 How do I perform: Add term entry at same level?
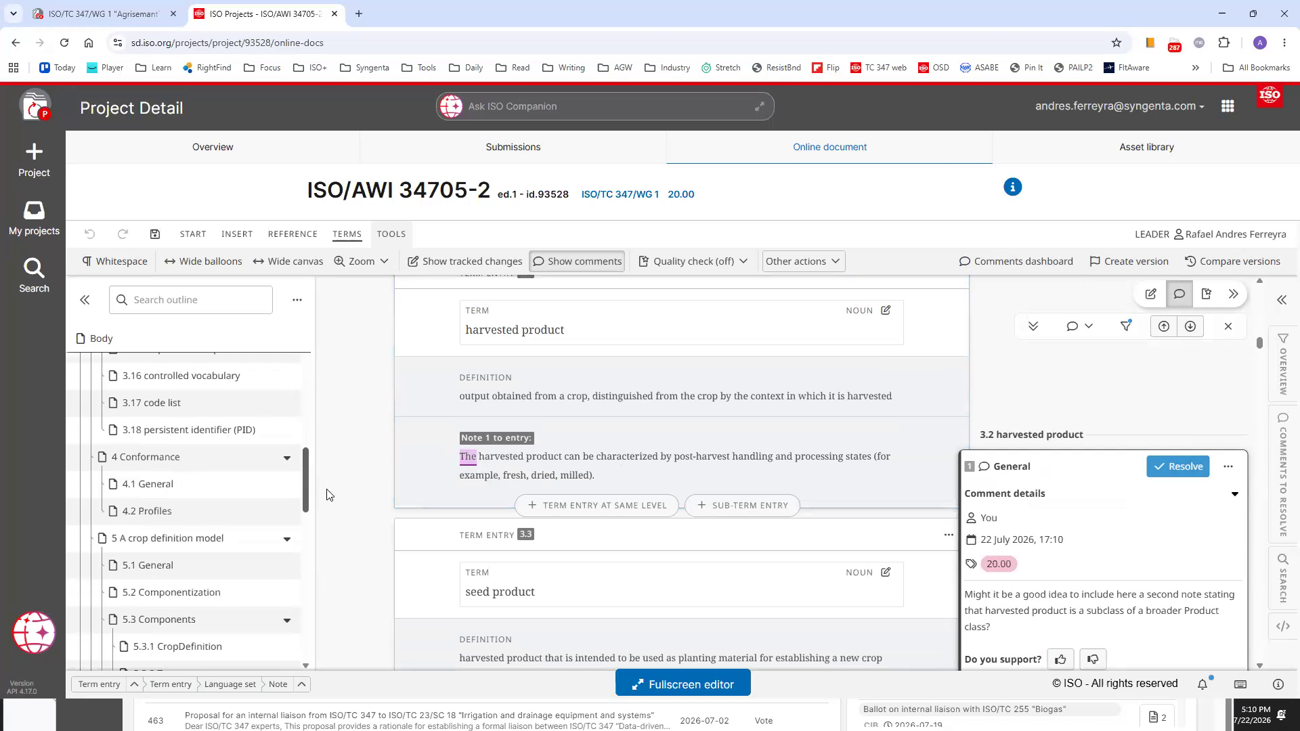(x=597, y=505)
